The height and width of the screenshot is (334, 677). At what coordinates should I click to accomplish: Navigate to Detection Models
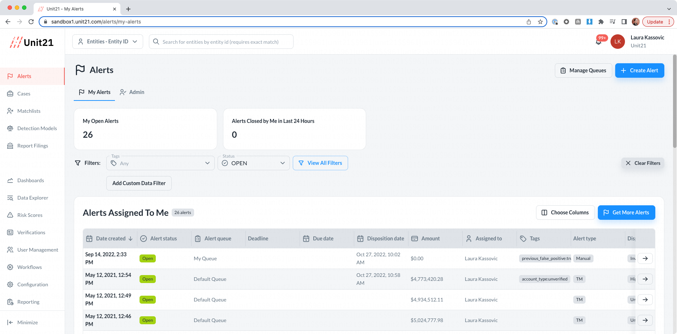32,128
